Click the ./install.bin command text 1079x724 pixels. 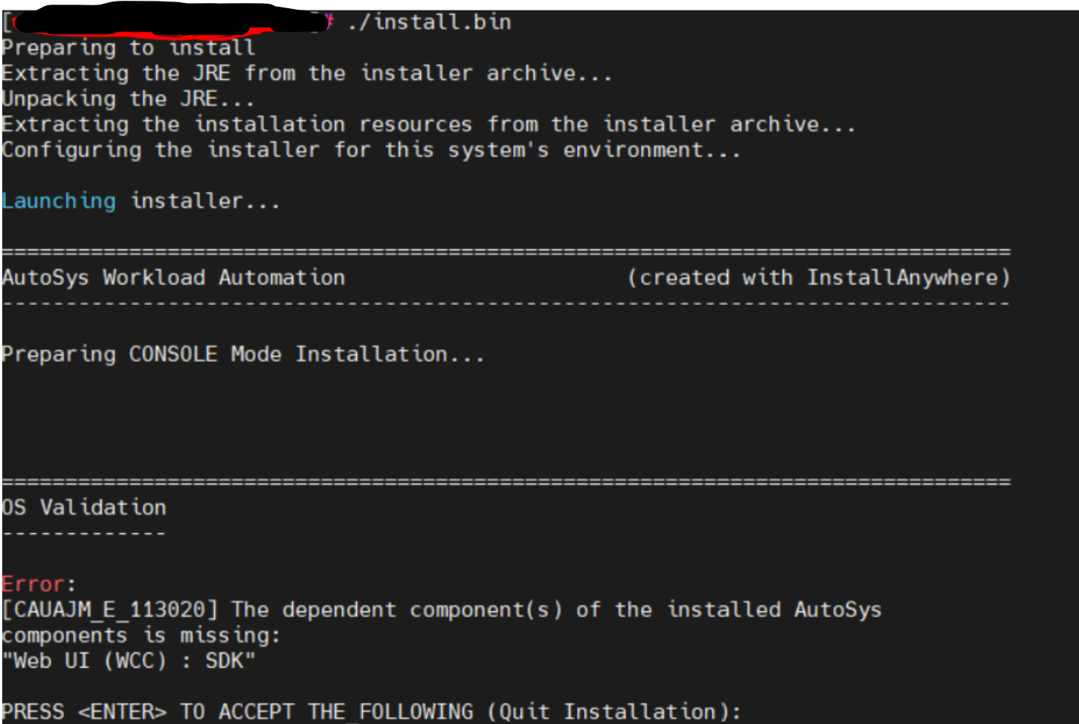[x=430, y=22]
